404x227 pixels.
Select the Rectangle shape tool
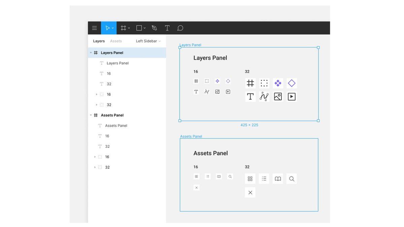click(139, 28)
